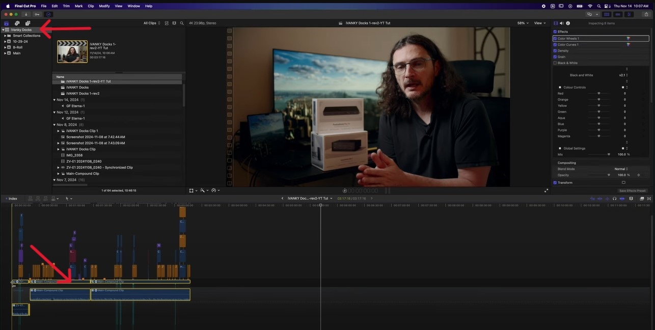655x330 pixels.
Task: Open the timeline effects browser icon
Action: click(x=642, y=198)
